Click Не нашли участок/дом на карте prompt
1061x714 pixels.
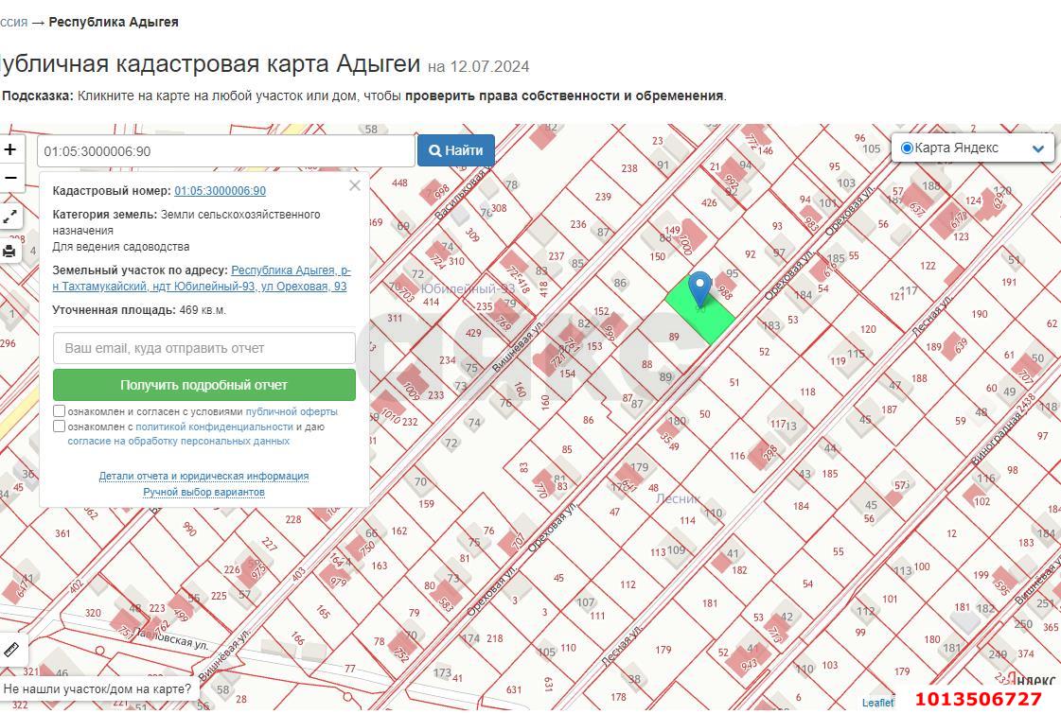tap(97, 689)
